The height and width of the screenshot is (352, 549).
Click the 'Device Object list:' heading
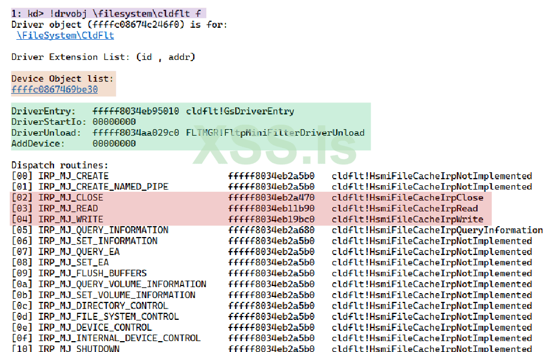62,78
